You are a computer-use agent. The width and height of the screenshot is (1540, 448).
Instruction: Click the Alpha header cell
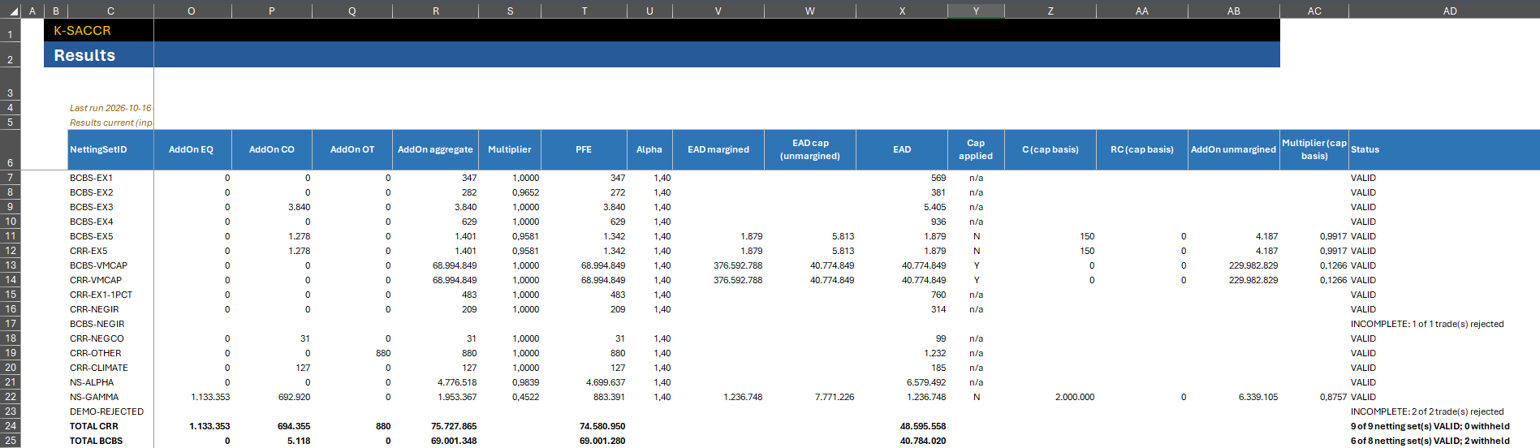click(x=649, y=149)
